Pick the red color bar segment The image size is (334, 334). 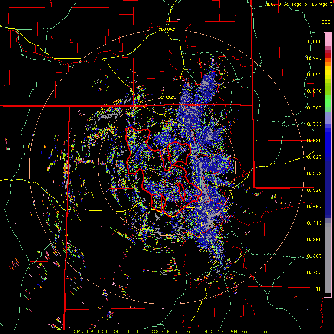coord(328,56)
